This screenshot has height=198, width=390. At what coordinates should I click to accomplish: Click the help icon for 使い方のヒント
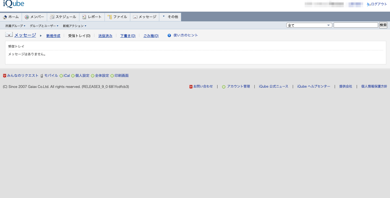click(169, 35)
